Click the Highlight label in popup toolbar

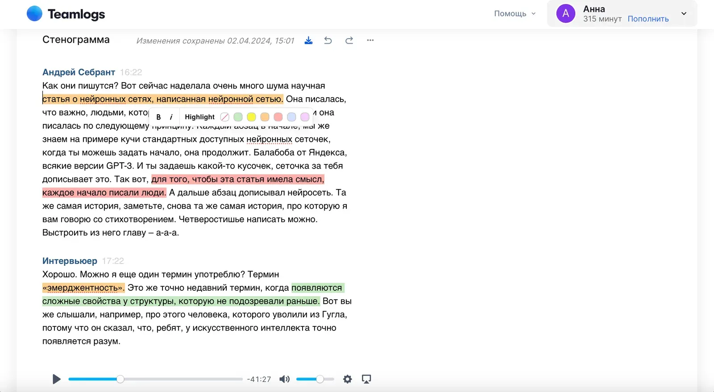tap(199, 117)
